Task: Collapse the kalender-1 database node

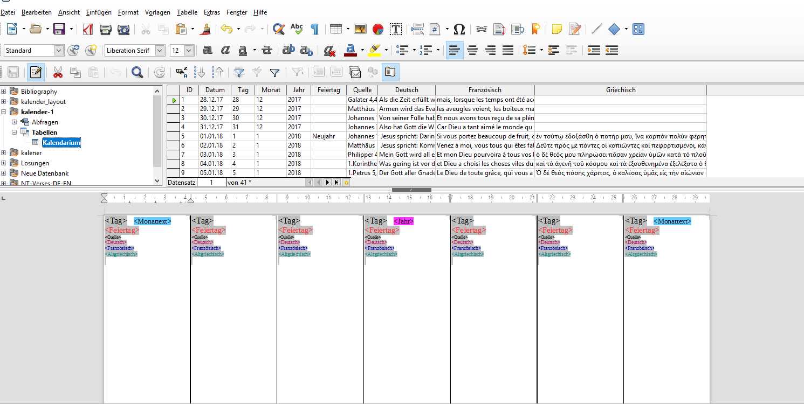Action: tap(4, 112)
